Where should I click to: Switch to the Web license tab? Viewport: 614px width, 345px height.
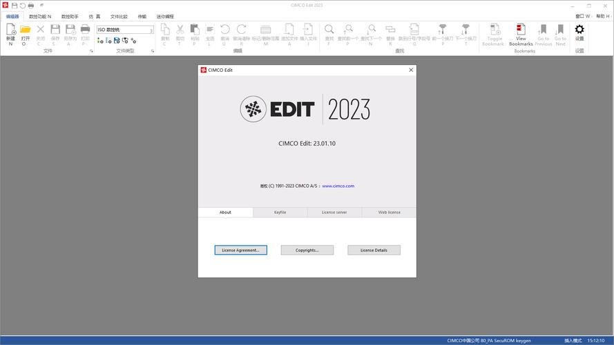tap(390, 212)
